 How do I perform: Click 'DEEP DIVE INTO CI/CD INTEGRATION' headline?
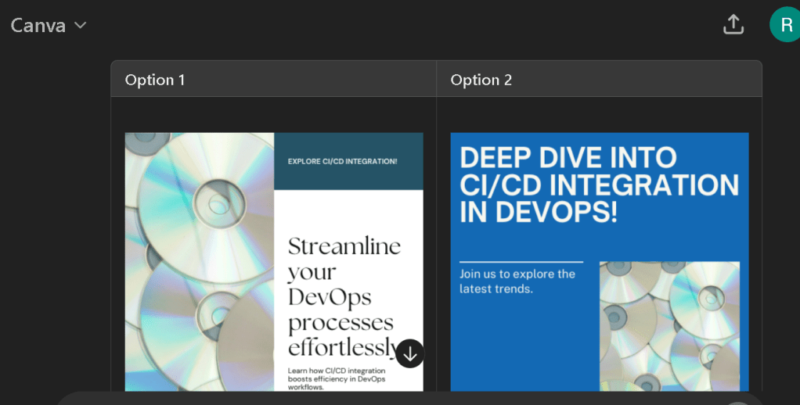pyautogui.click(x=600, y=185)
